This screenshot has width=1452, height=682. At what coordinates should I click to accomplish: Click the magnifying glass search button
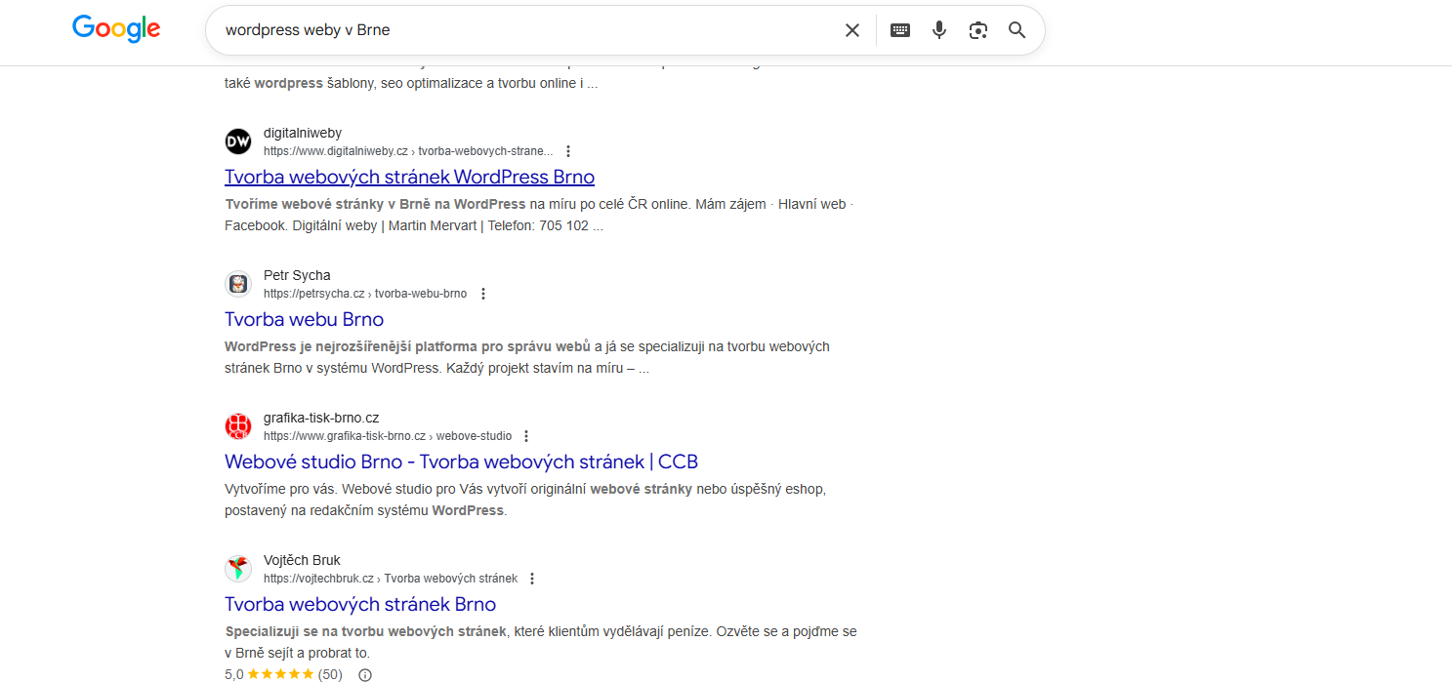[x=1017, y=30]
